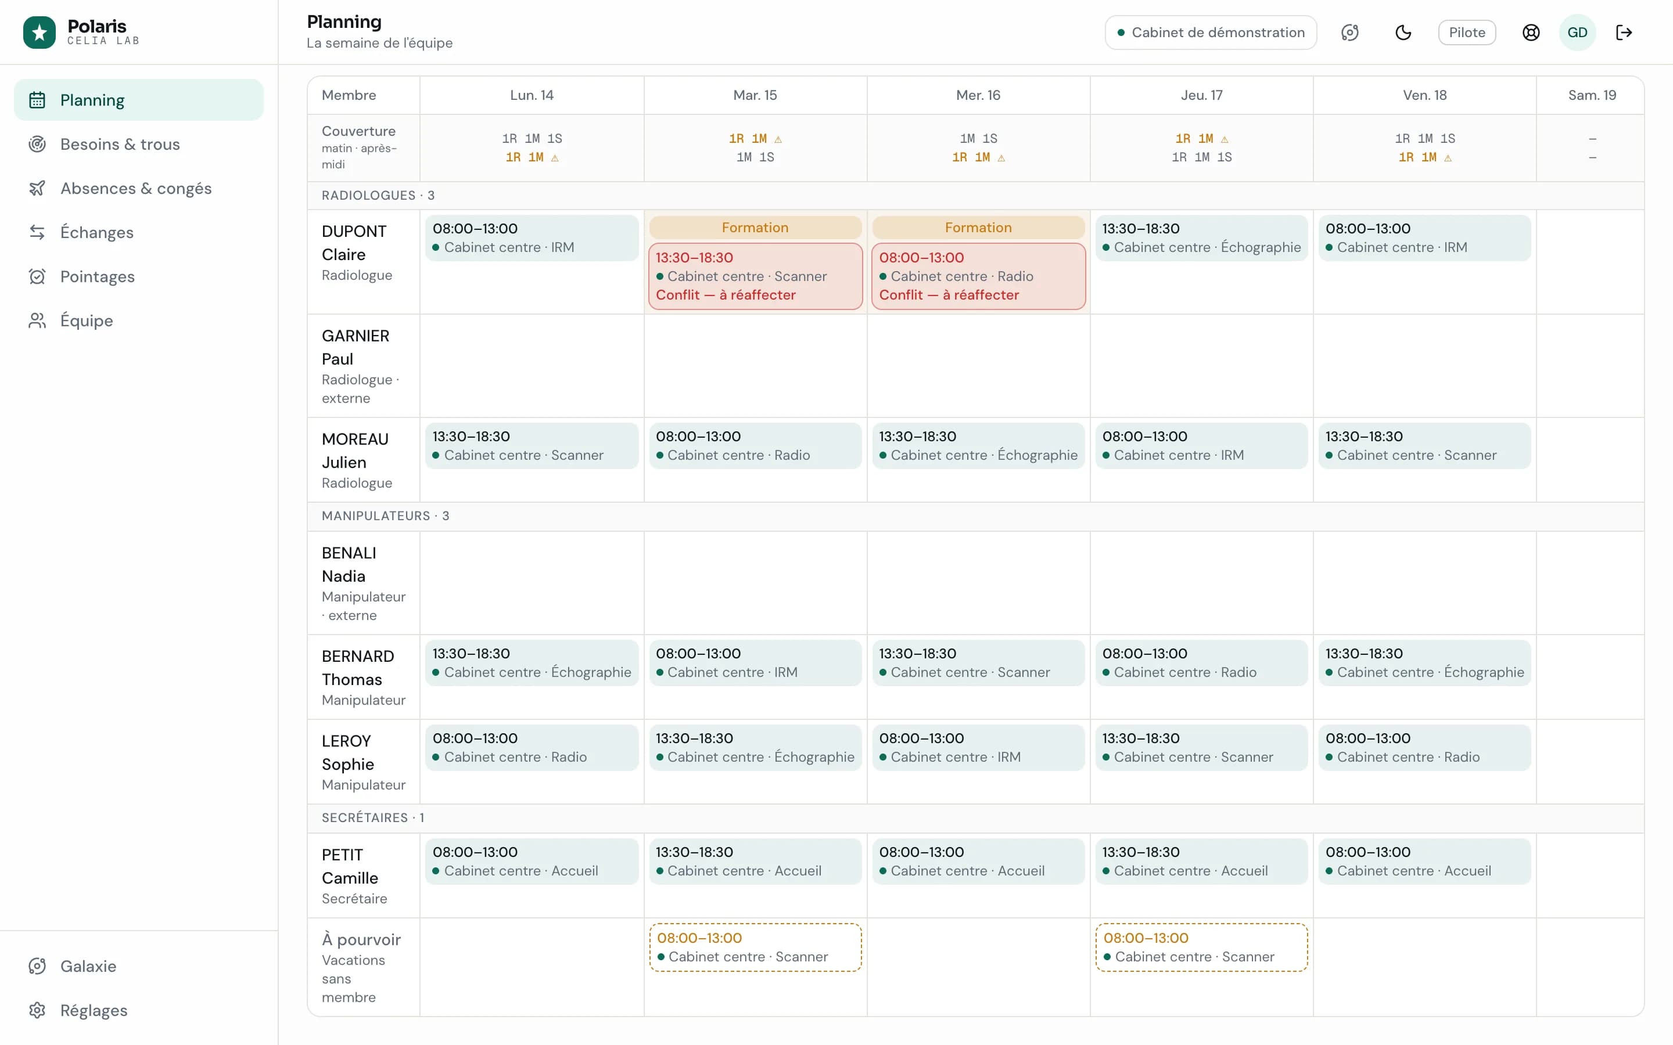
Task: Select Dupont's Thursday Échographie shift
Action: pos(1201,238)
